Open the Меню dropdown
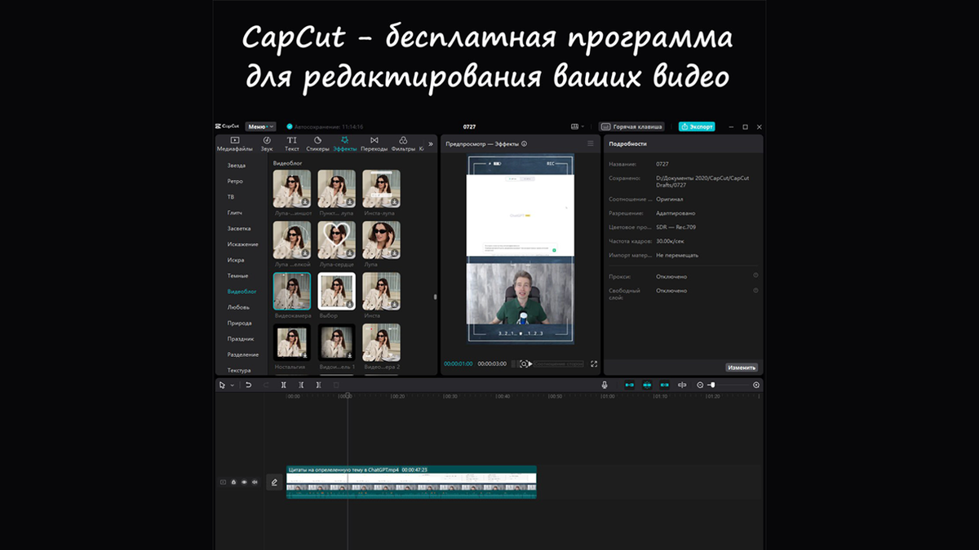 (260, 126)
